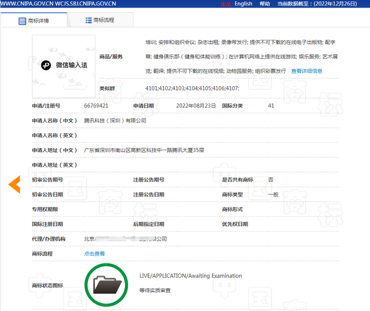The image size is (370, 311).
Task: Click the green folder trademark status icon
Action: (x=106, y=285)
